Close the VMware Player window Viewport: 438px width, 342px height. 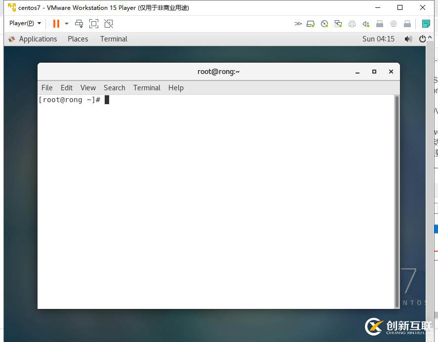coord(423,7)
